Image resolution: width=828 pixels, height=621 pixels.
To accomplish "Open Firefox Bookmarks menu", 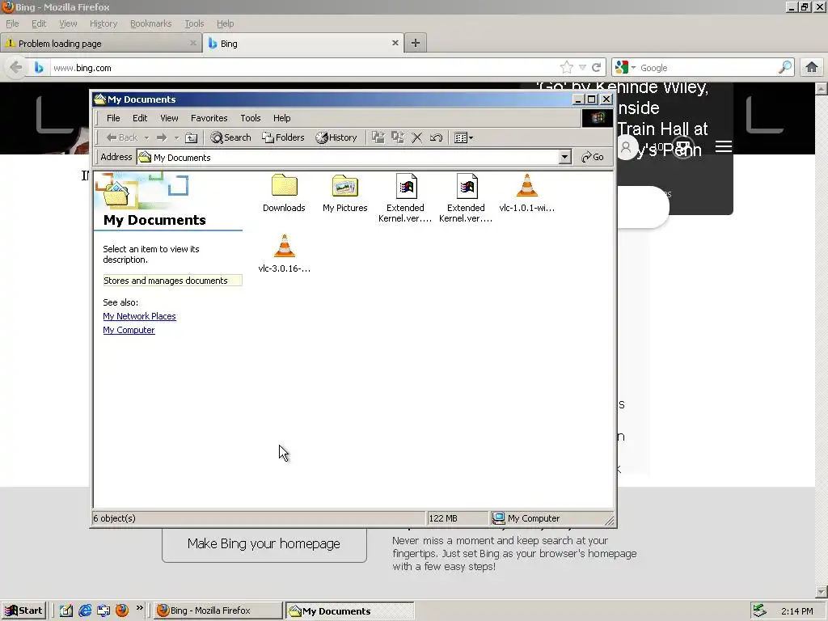I will pos(151,23).
